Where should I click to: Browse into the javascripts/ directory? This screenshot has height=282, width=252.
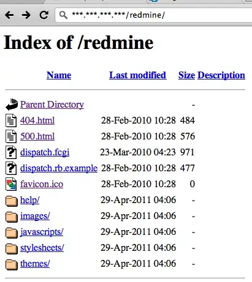tap(42, 232)
